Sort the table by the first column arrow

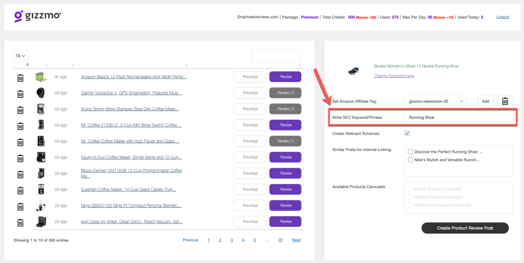27,65
